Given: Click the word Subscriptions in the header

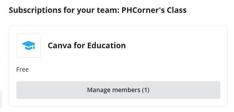Looking at the screenshot, I should coord(35,10).
